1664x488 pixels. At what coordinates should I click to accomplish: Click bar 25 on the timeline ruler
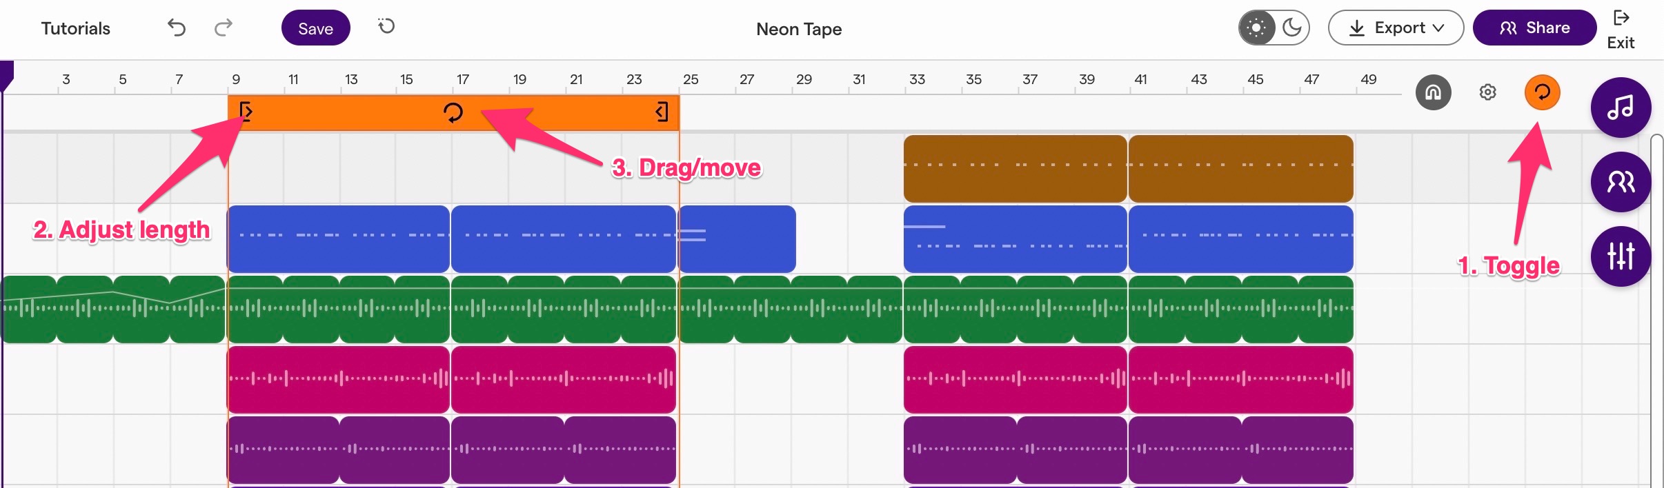click(x=691, y=79)
